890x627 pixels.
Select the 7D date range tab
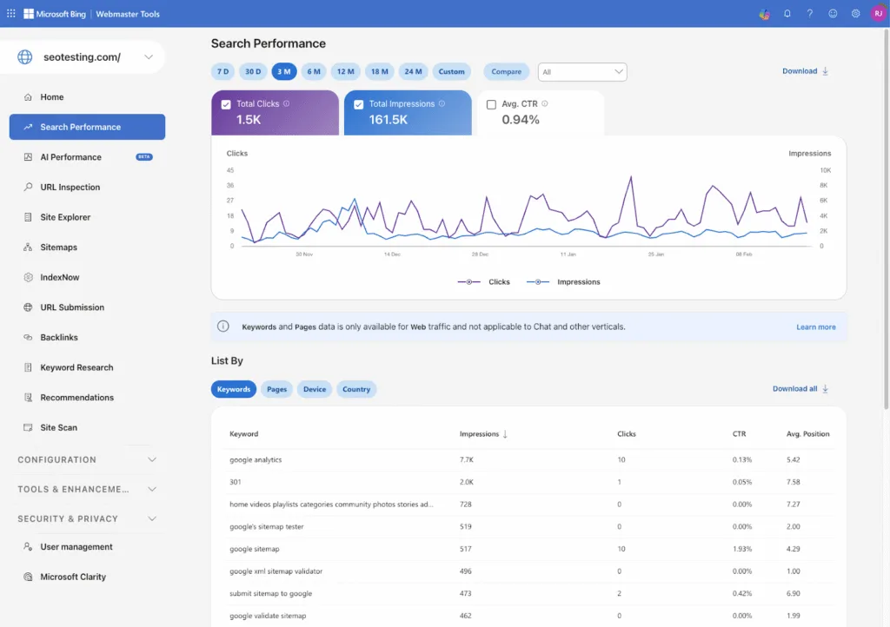coord(222,71)
